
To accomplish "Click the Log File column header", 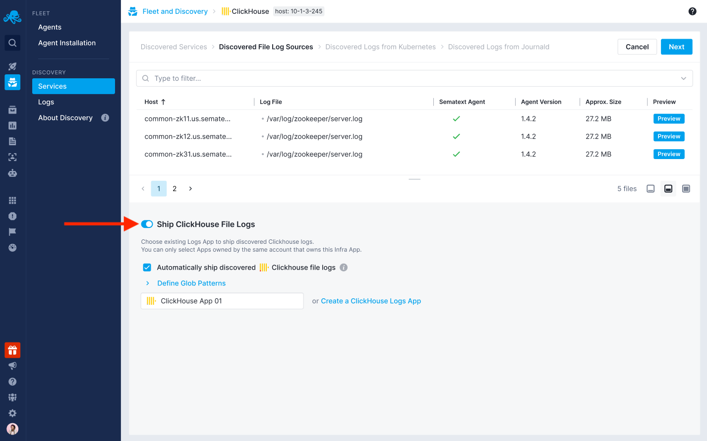I will coord(271,102).
